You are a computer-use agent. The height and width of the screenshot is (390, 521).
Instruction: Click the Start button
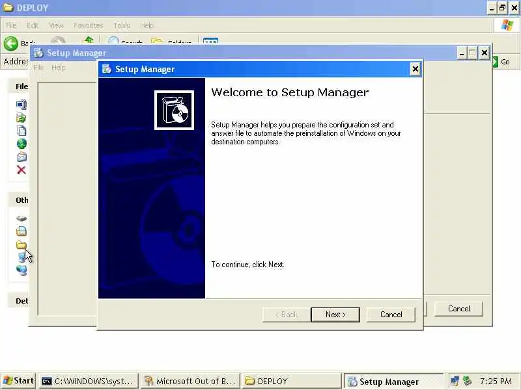(18, 381)
